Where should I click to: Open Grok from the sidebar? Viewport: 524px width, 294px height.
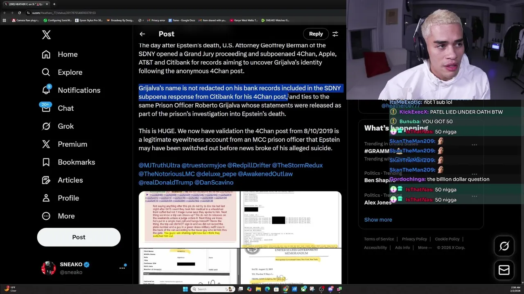tap(58, 126)
